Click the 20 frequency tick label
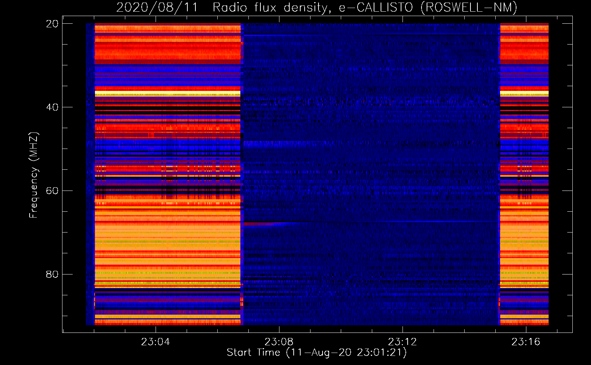Image resolution: width=591 pixels, height=365 pixels. [x=52, y=24]
